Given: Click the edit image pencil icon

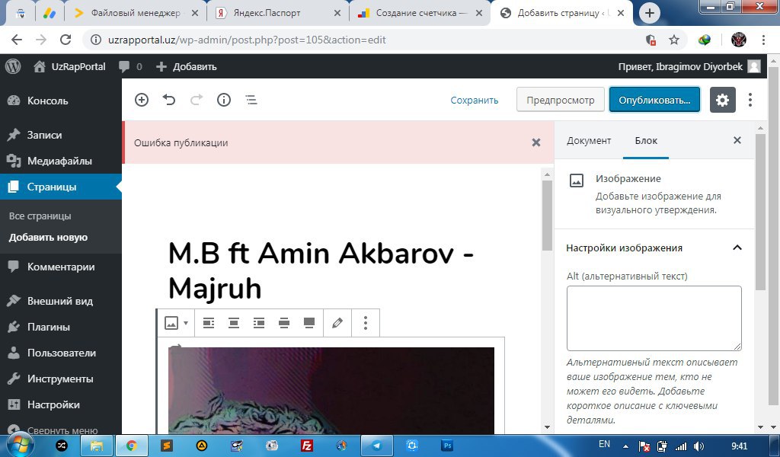Looking at the screenshot, I should click(337, 323).
